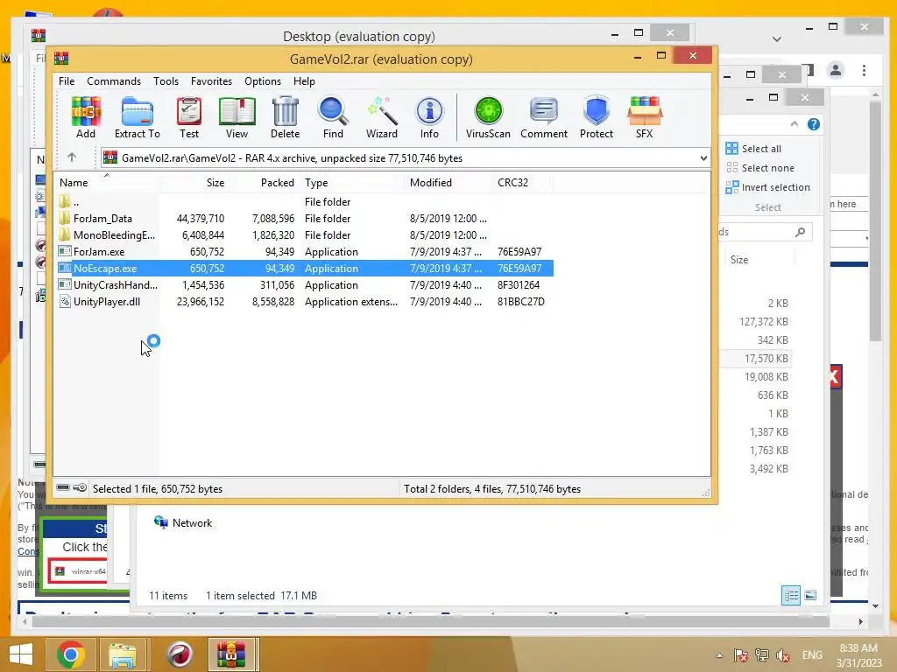Image resolution: width=897 pixels, height=672 pixels.
Task: Open the File menu
Action: [x=67, y=81]
